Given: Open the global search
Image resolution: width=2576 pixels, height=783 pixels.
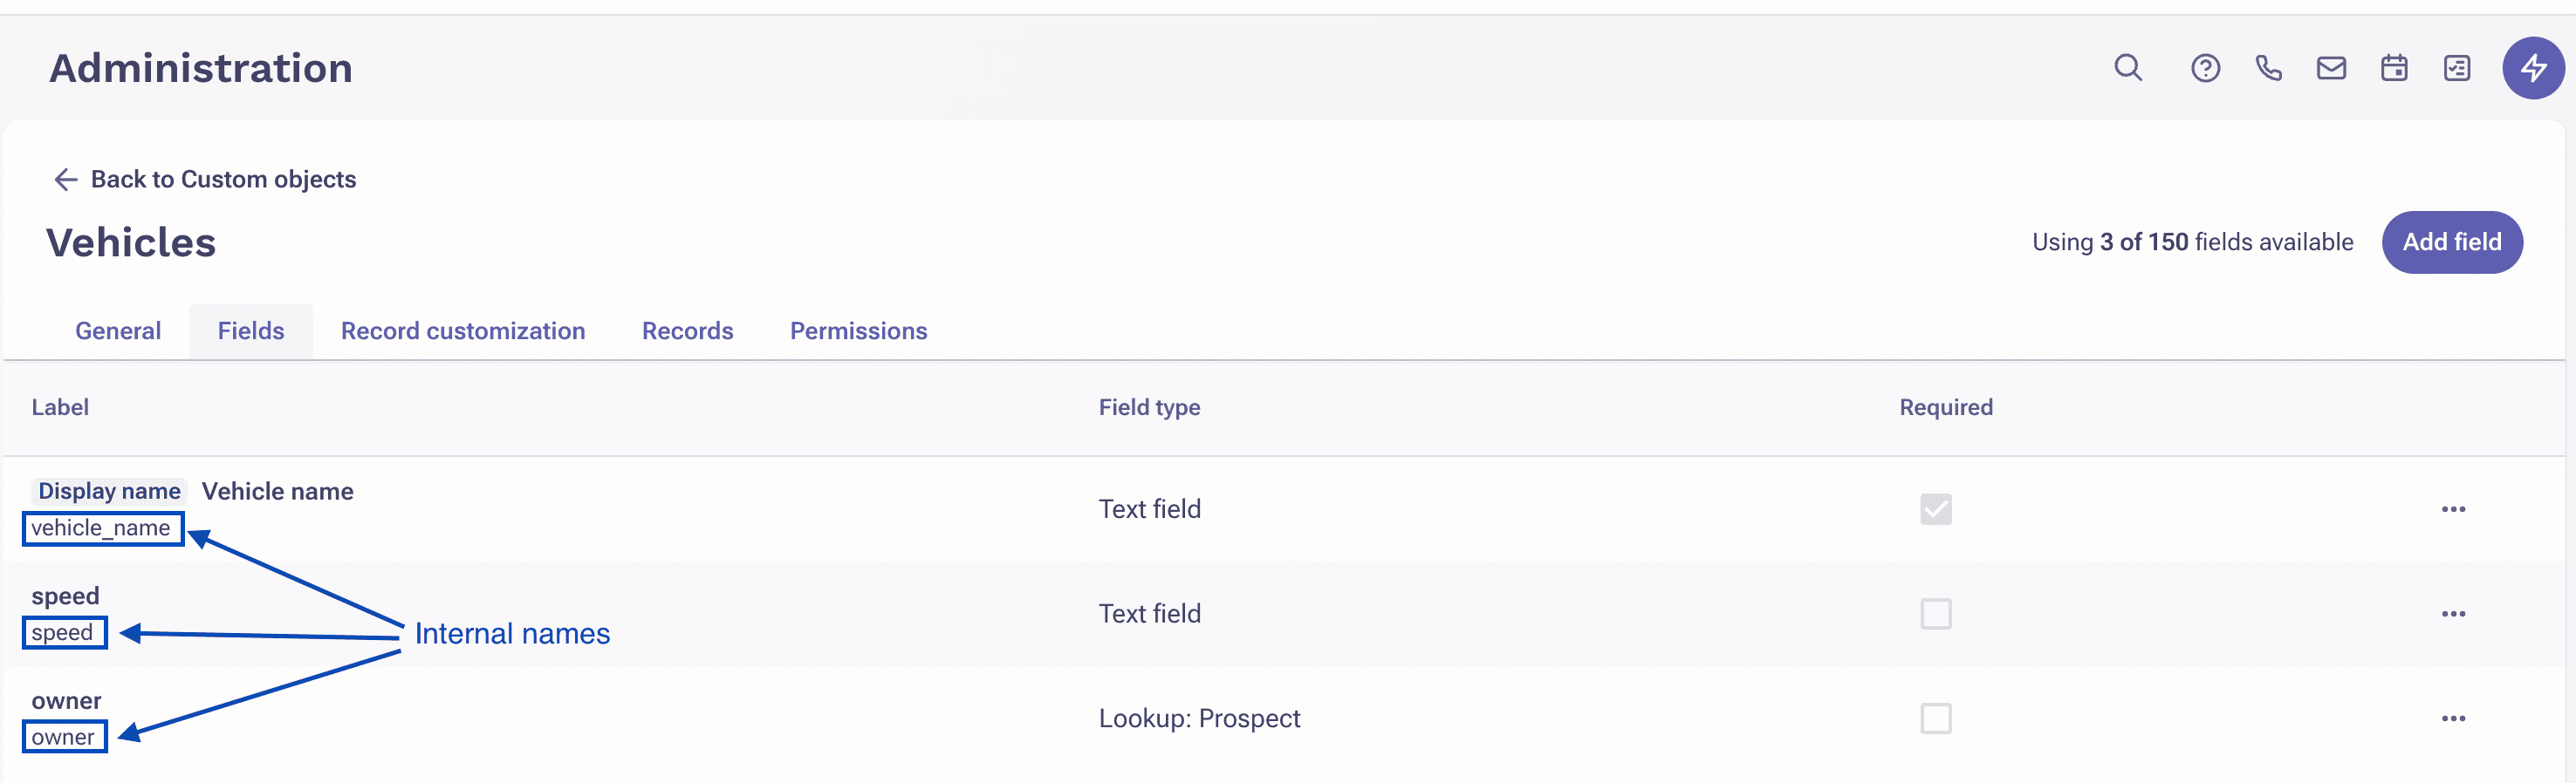Looking at the screenshot, I should click(x=2127, y=68).
